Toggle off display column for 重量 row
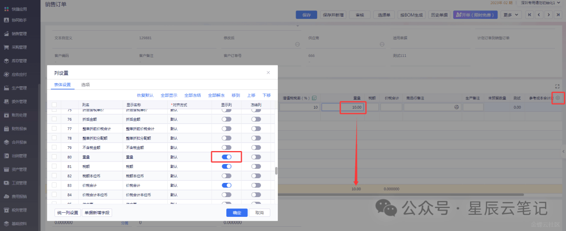Image resolution: width=566 pixels, height=231 pixels. point(226,157)
